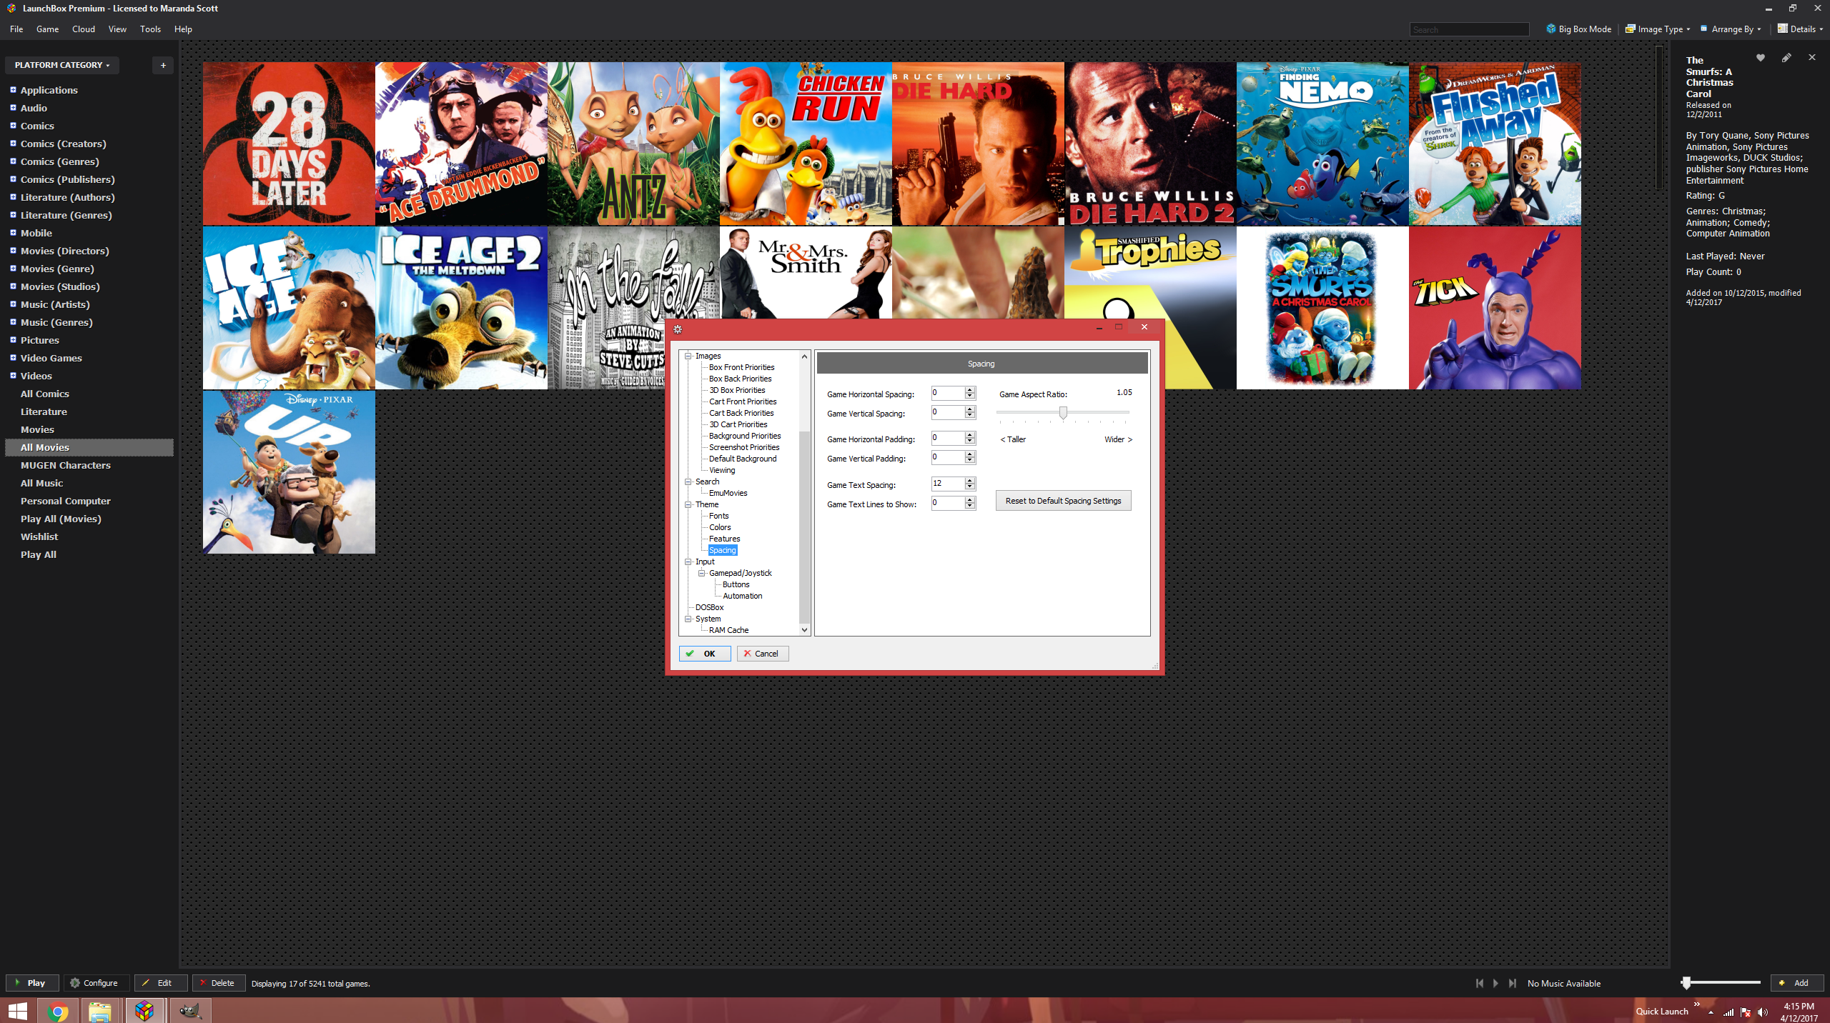Viewport: 1830px width, 1023px height.
Task: Click the Search box in toolbar
Action: 1469,29
